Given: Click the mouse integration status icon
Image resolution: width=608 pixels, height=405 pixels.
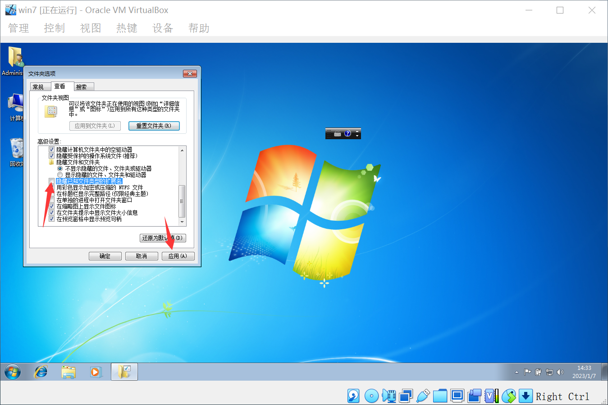Looking at the screenshot, I should (x=508, y=396).
